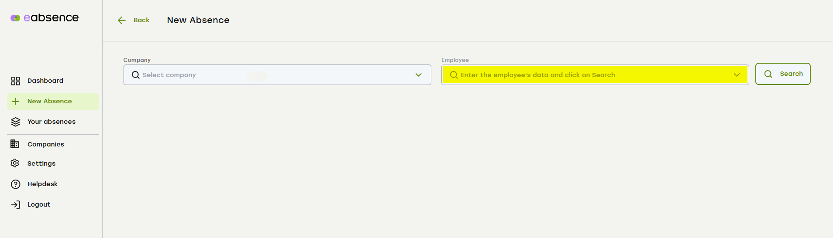Click the Back link
Image resolution: width=833 pixels, height=238 pixels.
pos(141,20)
